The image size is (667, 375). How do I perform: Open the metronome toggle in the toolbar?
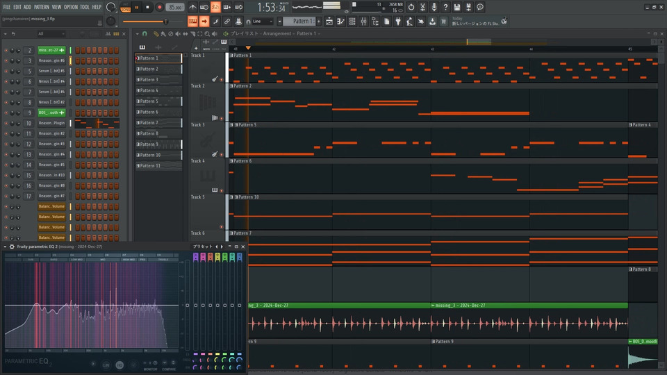pyautogui.click(x=192, y=7)
